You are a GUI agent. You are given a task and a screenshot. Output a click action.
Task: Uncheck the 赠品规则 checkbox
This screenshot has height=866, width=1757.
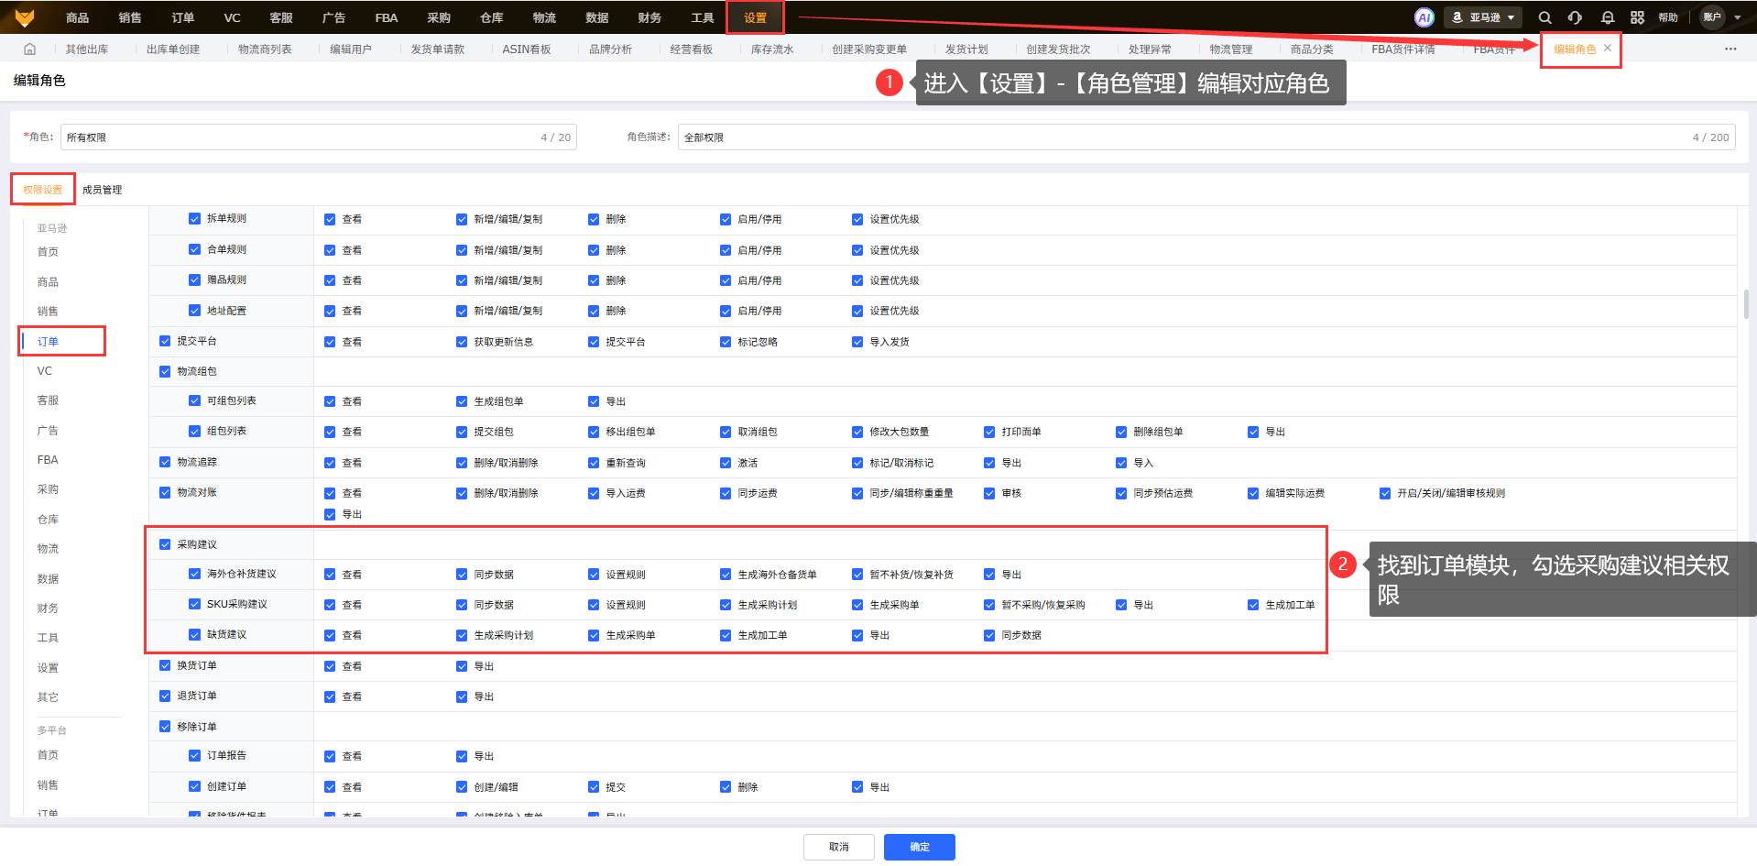click(194, 280)
